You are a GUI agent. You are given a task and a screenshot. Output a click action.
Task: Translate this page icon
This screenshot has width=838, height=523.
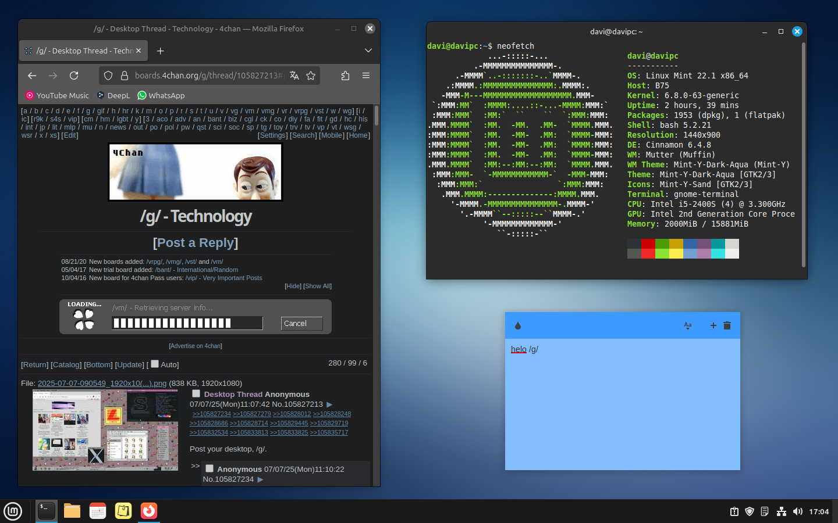pos(294,76)
